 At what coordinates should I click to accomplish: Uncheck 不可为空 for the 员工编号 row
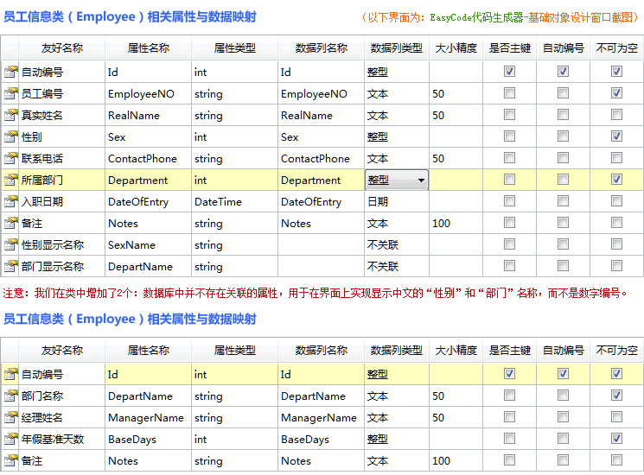tap(616, 93)
